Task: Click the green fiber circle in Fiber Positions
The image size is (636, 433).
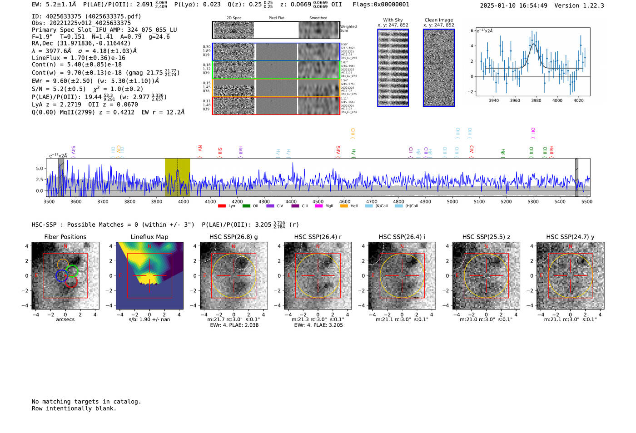Action: point(72,272)
